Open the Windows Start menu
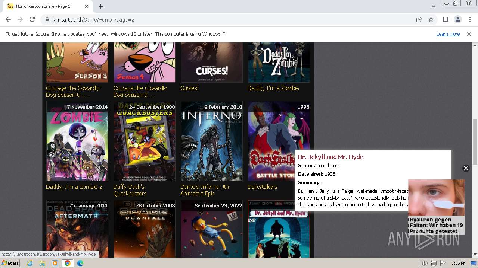Image resolution: width=478 pixels, height=268 pixels. click(10, 263)
